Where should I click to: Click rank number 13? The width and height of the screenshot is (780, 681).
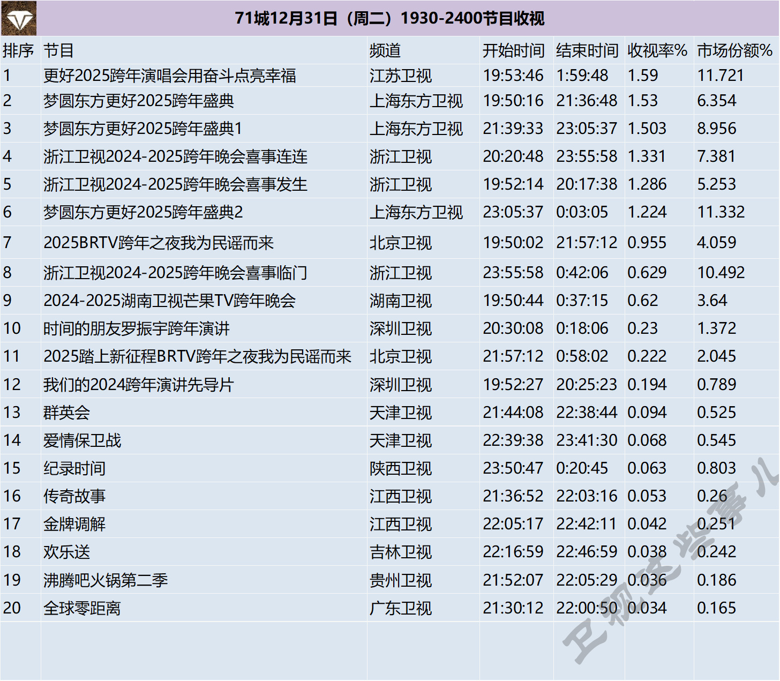tap(12, 413)
